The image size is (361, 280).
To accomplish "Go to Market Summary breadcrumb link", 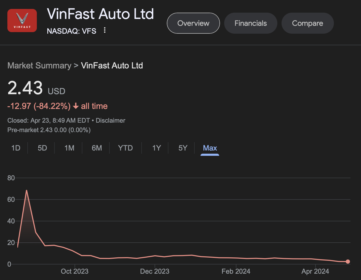I will tap(39, 66).
